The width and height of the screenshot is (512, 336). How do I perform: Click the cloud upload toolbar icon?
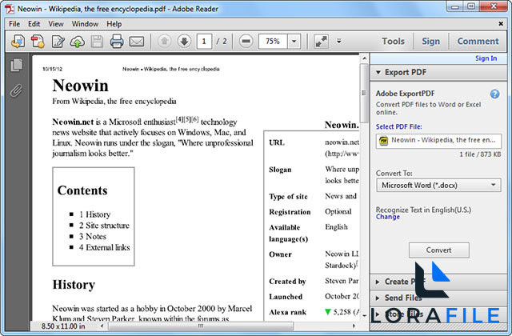tap(78, 42)
